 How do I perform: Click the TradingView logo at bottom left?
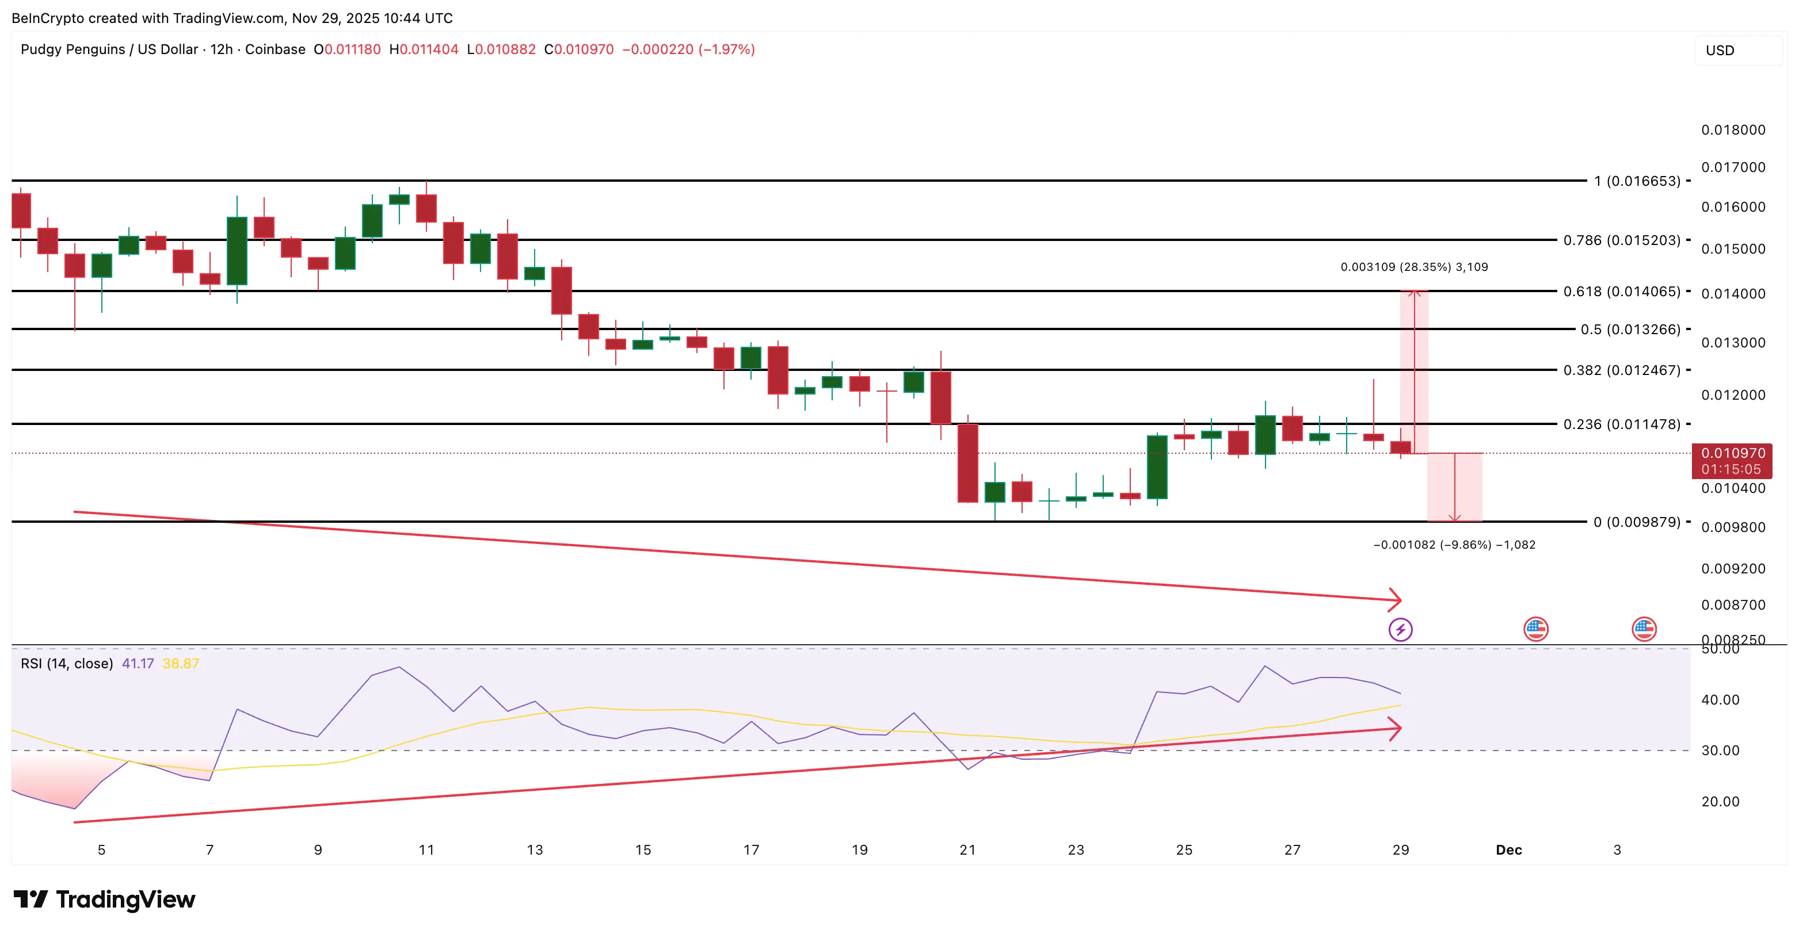point(105,899)
